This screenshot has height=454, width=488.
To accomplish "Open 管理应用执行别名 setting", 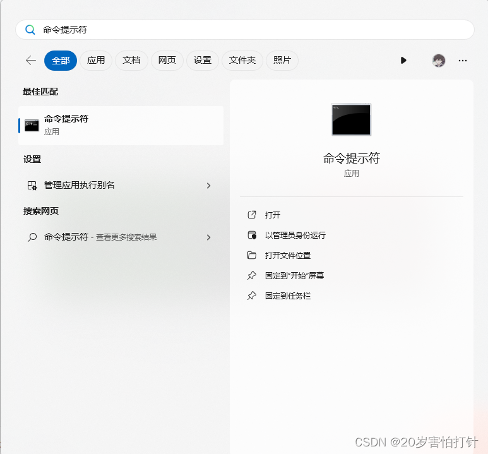I will 121,186.
